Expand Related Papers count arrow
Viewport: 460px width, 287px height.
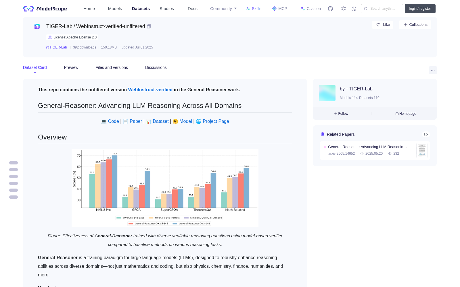[x=426, y=134]
